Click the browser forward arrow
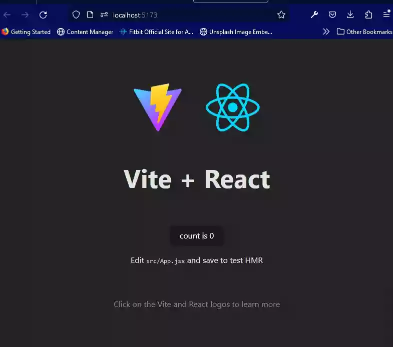Screen dimensions: 393x347 click(x=25, y=15)
